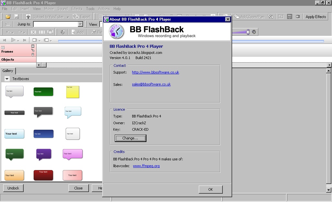Select the Gallery tab
Image resolution: width=332 pixels, height=202 pixels.
click(8, 71)
